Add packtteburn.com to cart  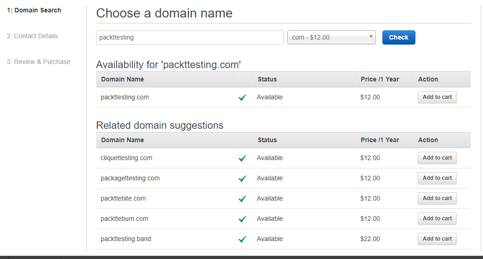(x=437, y=219)
